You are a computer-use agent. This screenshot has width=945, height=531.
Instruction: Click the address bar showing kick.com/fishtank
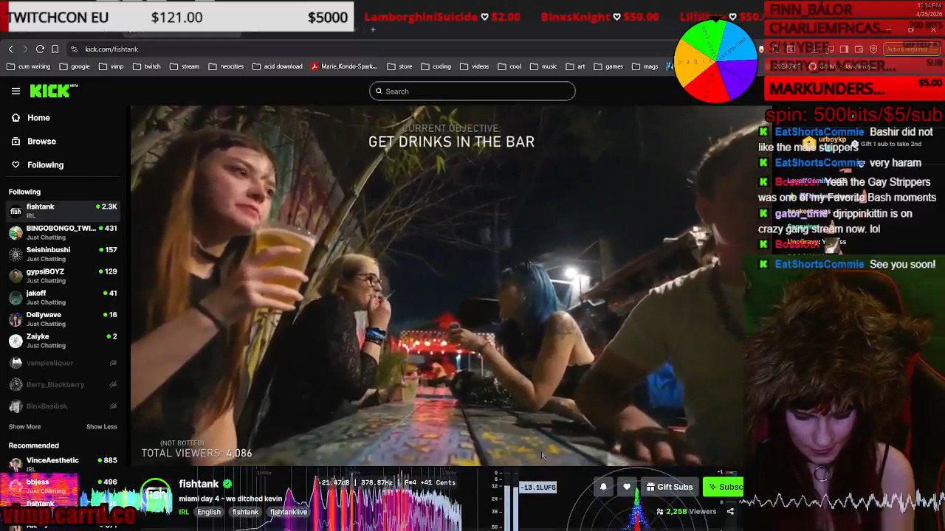(111, 49)
